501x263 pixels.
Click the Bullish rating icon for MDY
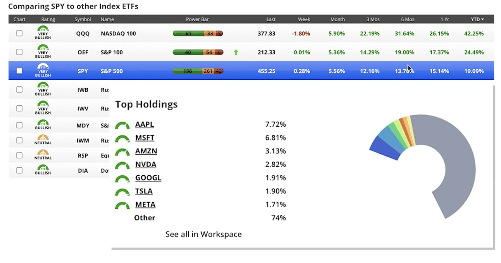coord(43,125)
